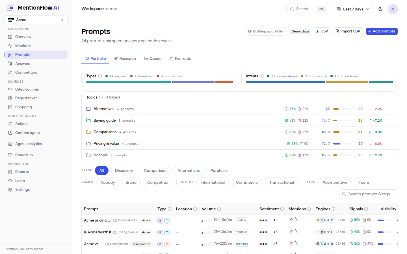
Task: Click the Settings gear icon in sidebar
Action: click(10, 190)
